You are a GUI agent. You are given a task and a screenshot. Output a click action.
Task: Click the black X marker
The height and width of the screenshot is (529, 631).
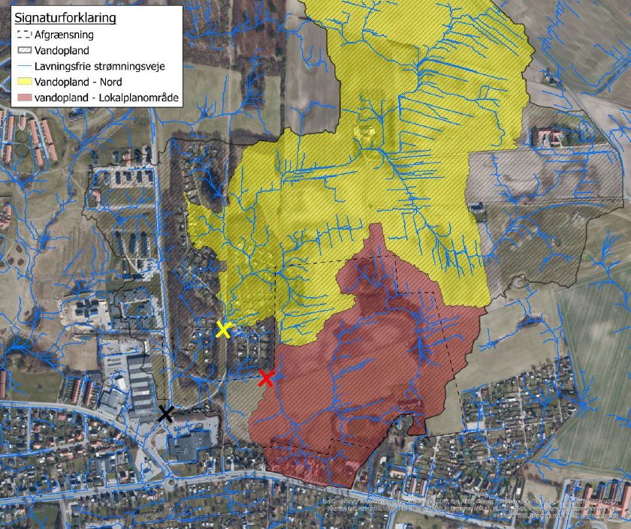[166, 413]
